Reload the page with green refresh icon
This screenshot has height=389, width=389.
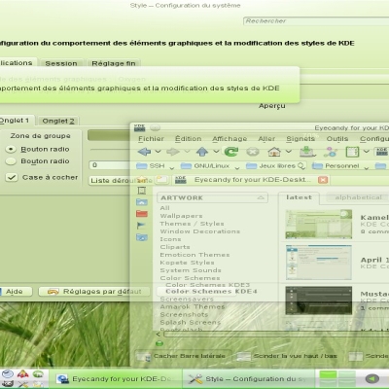[231, 152]
